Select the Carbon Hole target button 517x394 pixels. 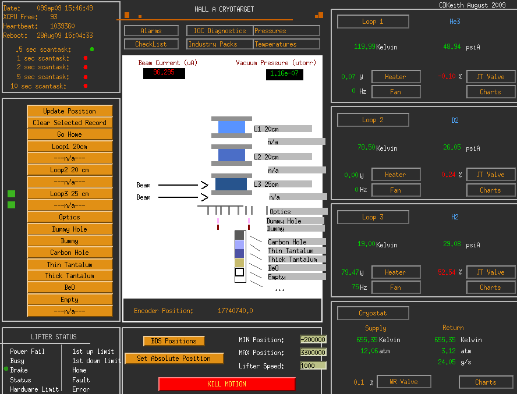tap(69, 253)
